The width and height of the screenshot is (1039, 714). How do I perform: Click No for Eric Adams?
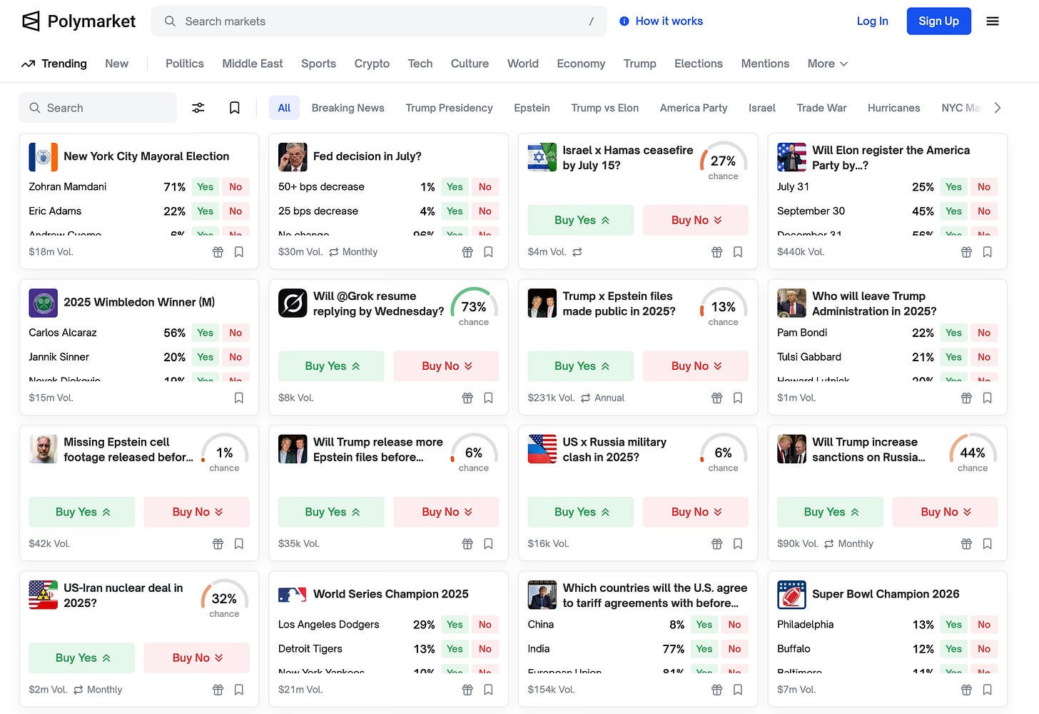pos(235,211)
